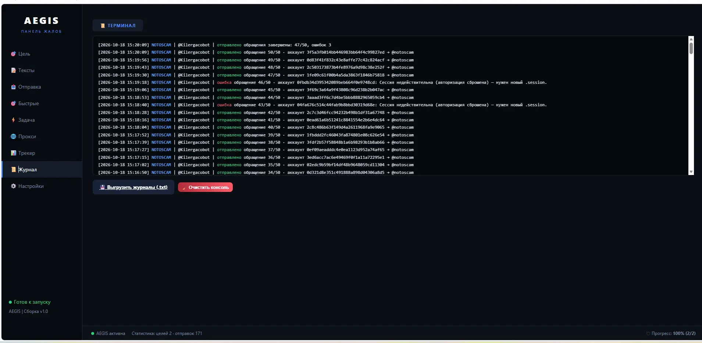This screenshot has width=702, height=343.
Task: Open the Задача lightning section
Action: (x=42, y=120)
